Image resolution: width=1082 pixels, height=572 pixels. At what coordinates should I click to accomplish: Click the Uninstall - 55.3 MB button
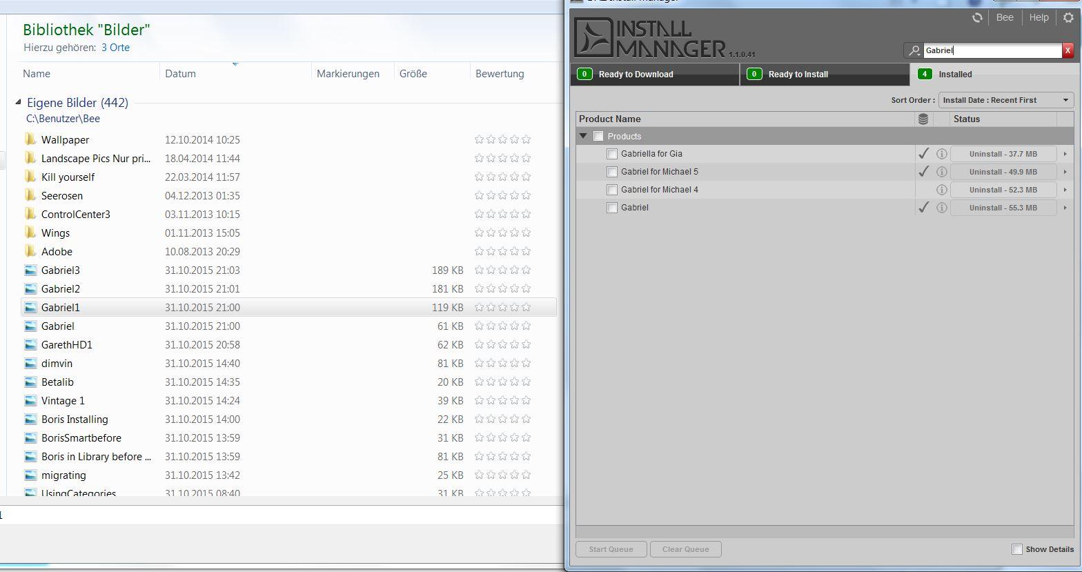tap(1003, 208)
